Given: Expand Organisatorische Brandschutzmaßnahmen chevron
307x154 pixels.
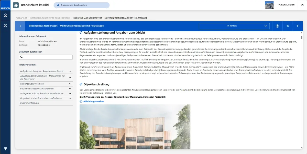Looking at the screenshot, I should click(70, 98).
